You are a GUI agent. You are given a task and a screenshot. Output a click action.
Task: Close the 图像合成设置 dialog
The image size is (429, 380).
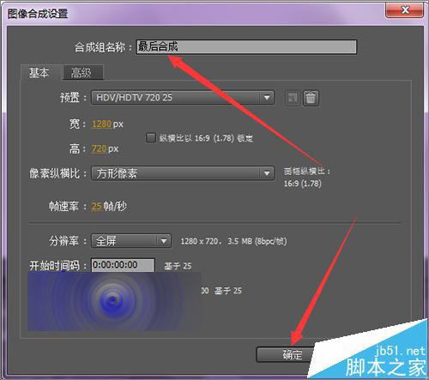tap(404, 10)
